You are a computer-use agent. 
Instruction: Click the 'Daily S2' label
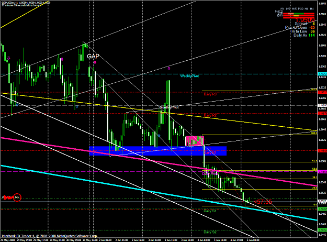[x=210, y=232]
